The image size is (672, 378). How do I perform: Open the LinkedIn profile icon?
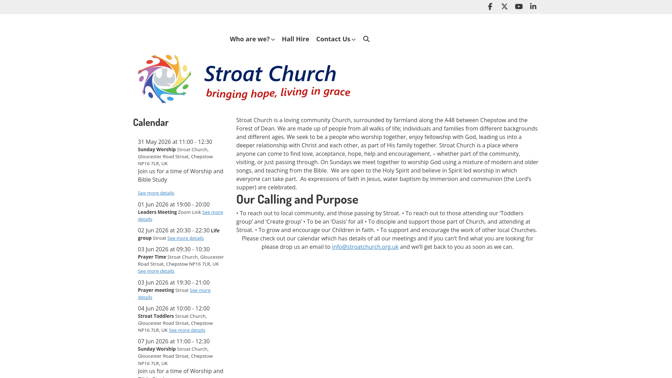533,7
